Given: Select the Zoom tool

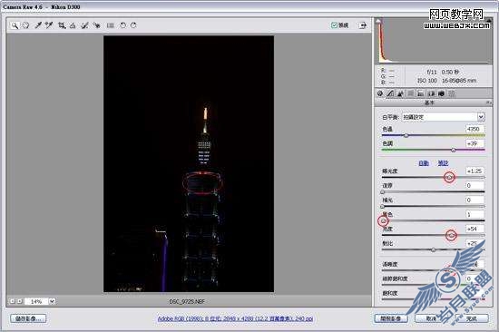Looking at the screenshot, I should pos(15,25).
